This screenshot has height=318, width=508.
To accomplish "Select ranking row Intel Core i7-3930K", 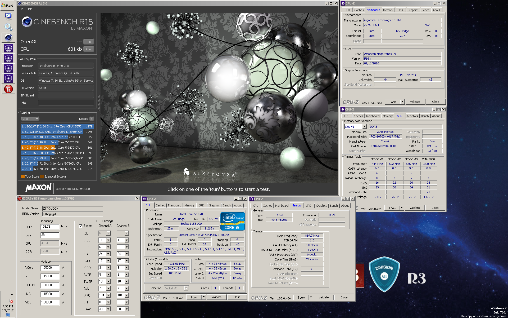I will (57, 132).
